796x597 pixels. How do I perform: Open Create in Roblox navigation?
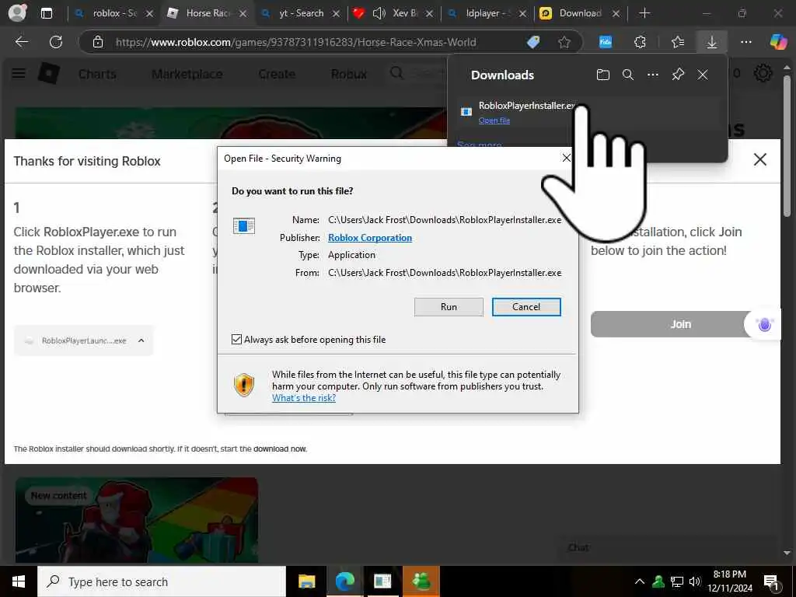click(277, 74)
